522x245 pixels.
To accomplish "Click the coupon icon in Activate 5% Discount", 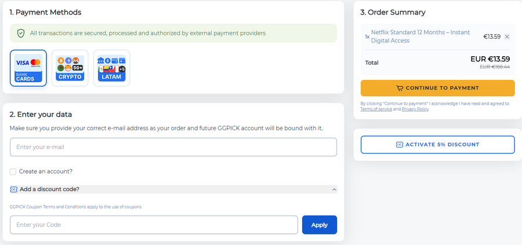I will pos(399,144).
